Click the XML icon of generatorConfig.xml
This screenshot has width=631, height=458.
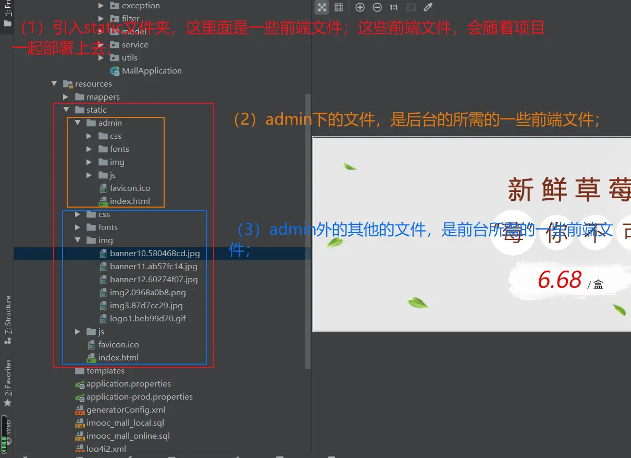(80, 411)
